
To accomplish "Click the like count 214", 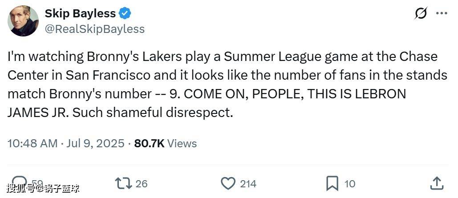I will (x=248, y=183).
